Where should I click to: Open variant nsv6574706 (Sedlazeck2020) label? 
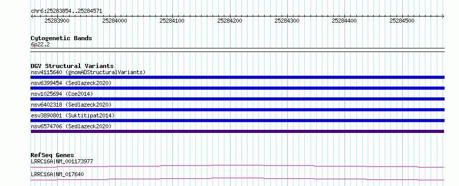pyautogui.click(x=71, y=126)
